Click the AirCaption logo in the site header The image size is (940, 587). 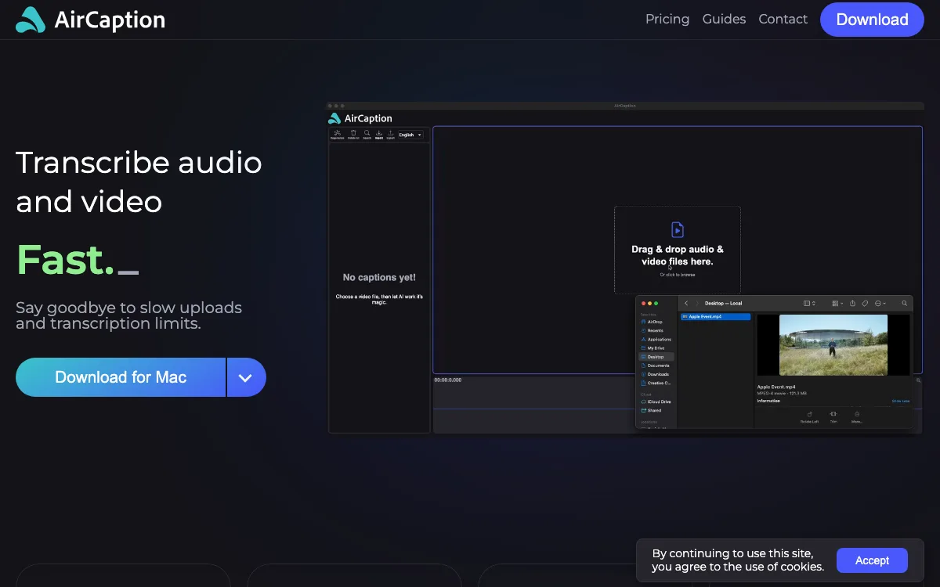click(x=90, y=20)
